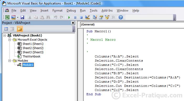Select ThisWorkbook in project tree

tap(31, 56)
